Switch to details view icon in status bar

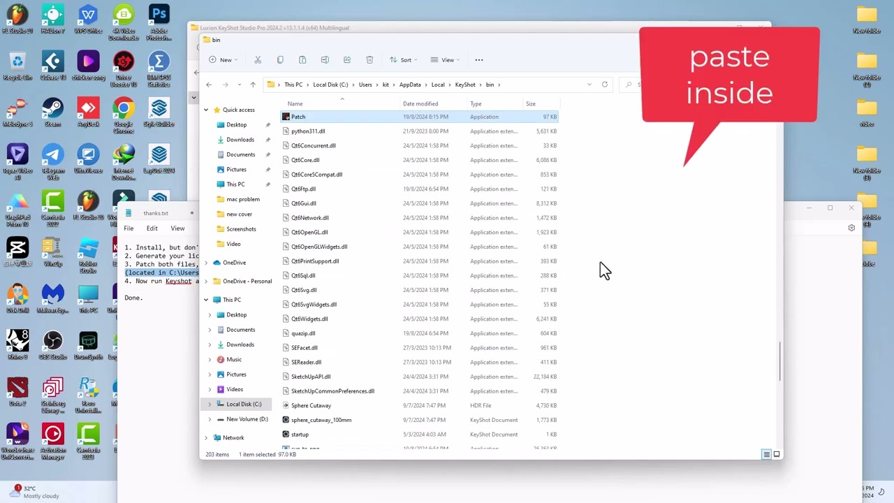click(766, 455)
